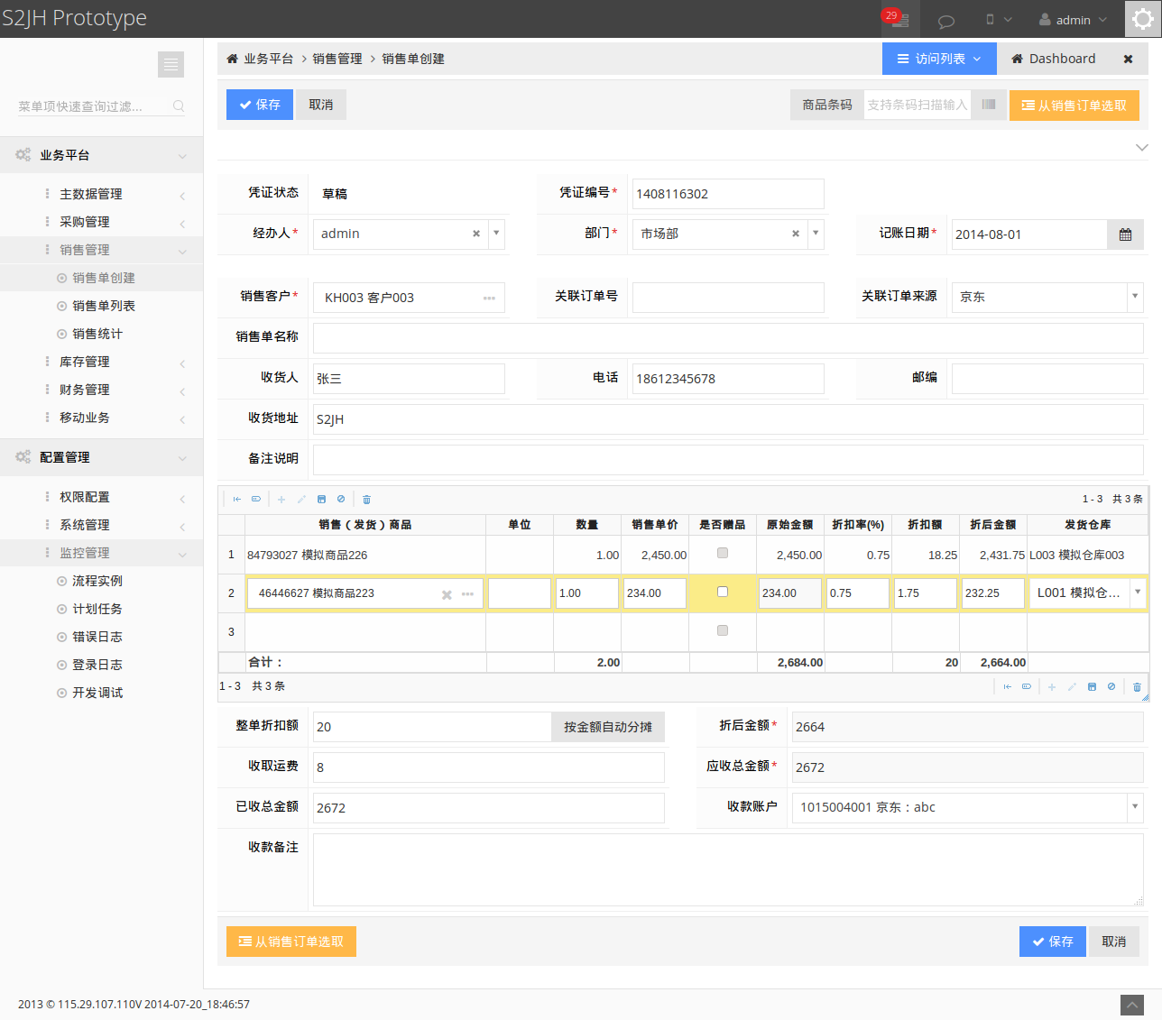Open the settings gear in top bar

click(1143, 19)
